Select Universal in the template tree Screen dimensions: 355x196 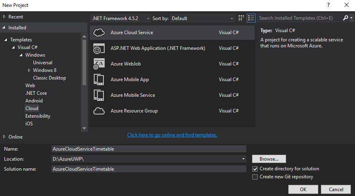(43, 63)
